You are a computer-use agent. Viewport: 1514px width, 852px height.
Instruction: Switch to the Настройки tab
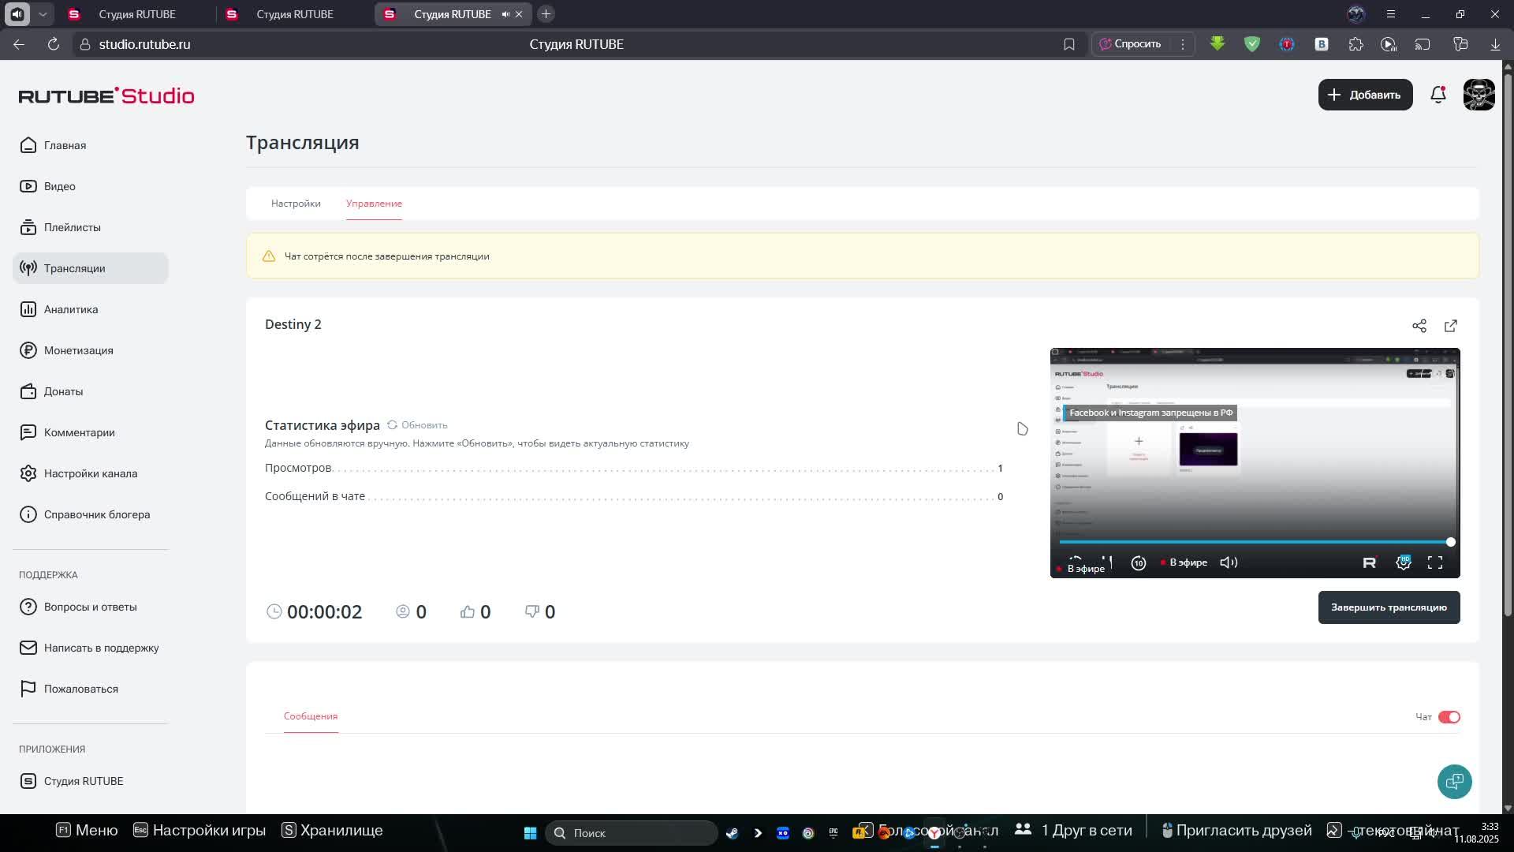pos(296,204)
